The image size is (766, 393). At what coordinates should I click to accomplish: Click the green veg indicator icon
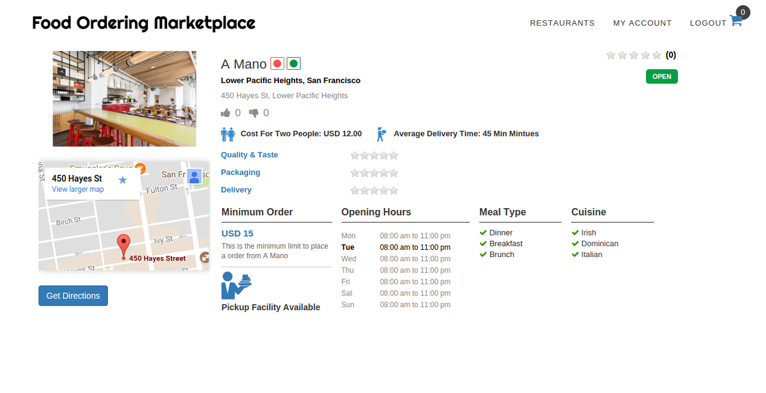[x=293, y=64]
